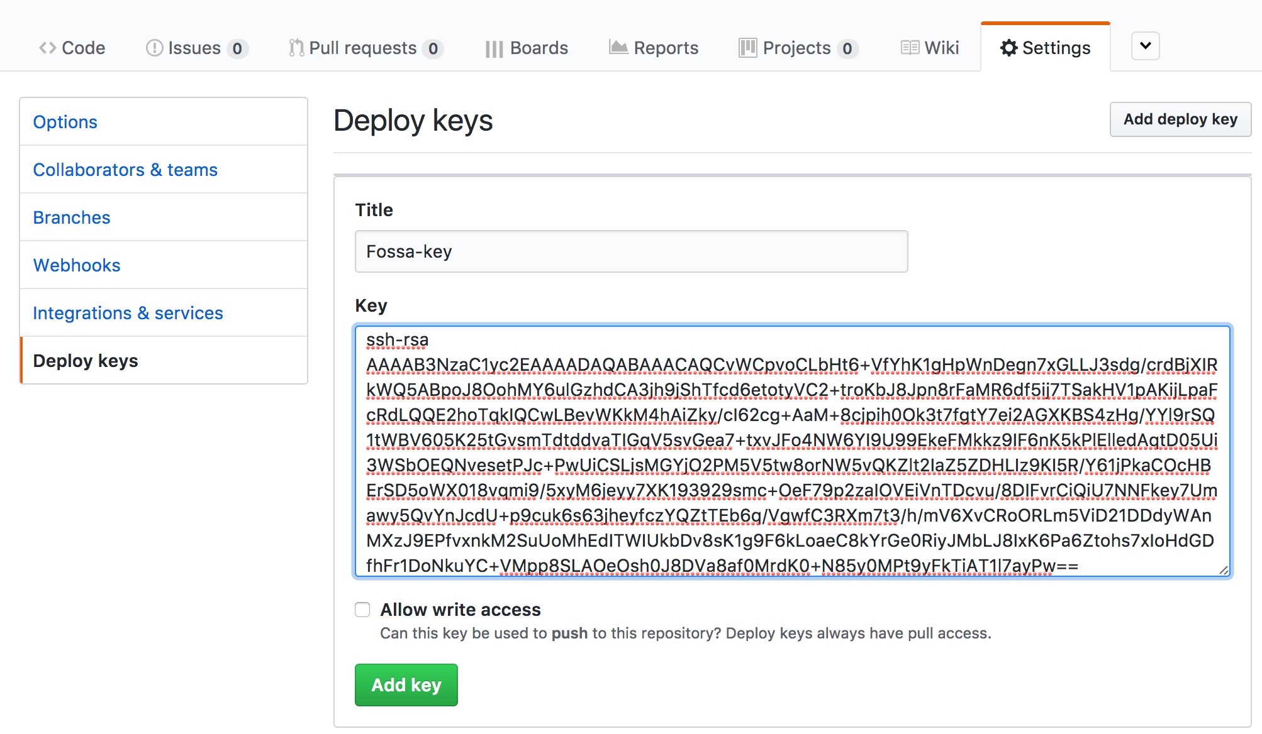Click the Issues exclamation icon
The image size is (1262, 734).
(154, 48)
